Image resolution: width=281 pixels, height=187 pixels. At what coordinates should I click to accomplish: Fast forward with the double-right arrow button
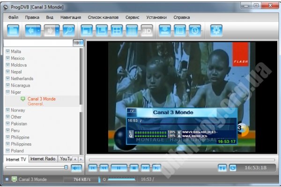pos(145,168)
